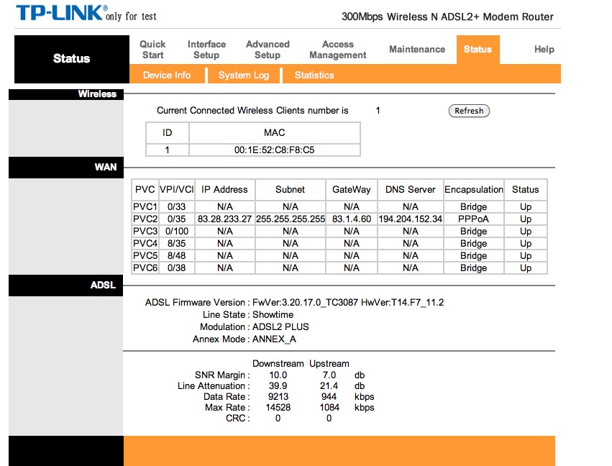Select the Maintenance tab

click(x=417, y=50)
